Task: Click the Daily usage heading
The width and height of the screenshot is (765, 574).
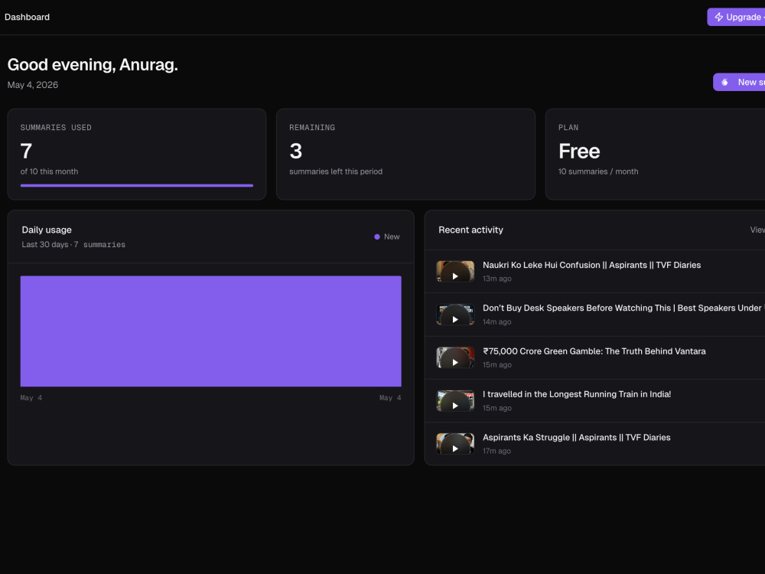Action: (47, 230)
